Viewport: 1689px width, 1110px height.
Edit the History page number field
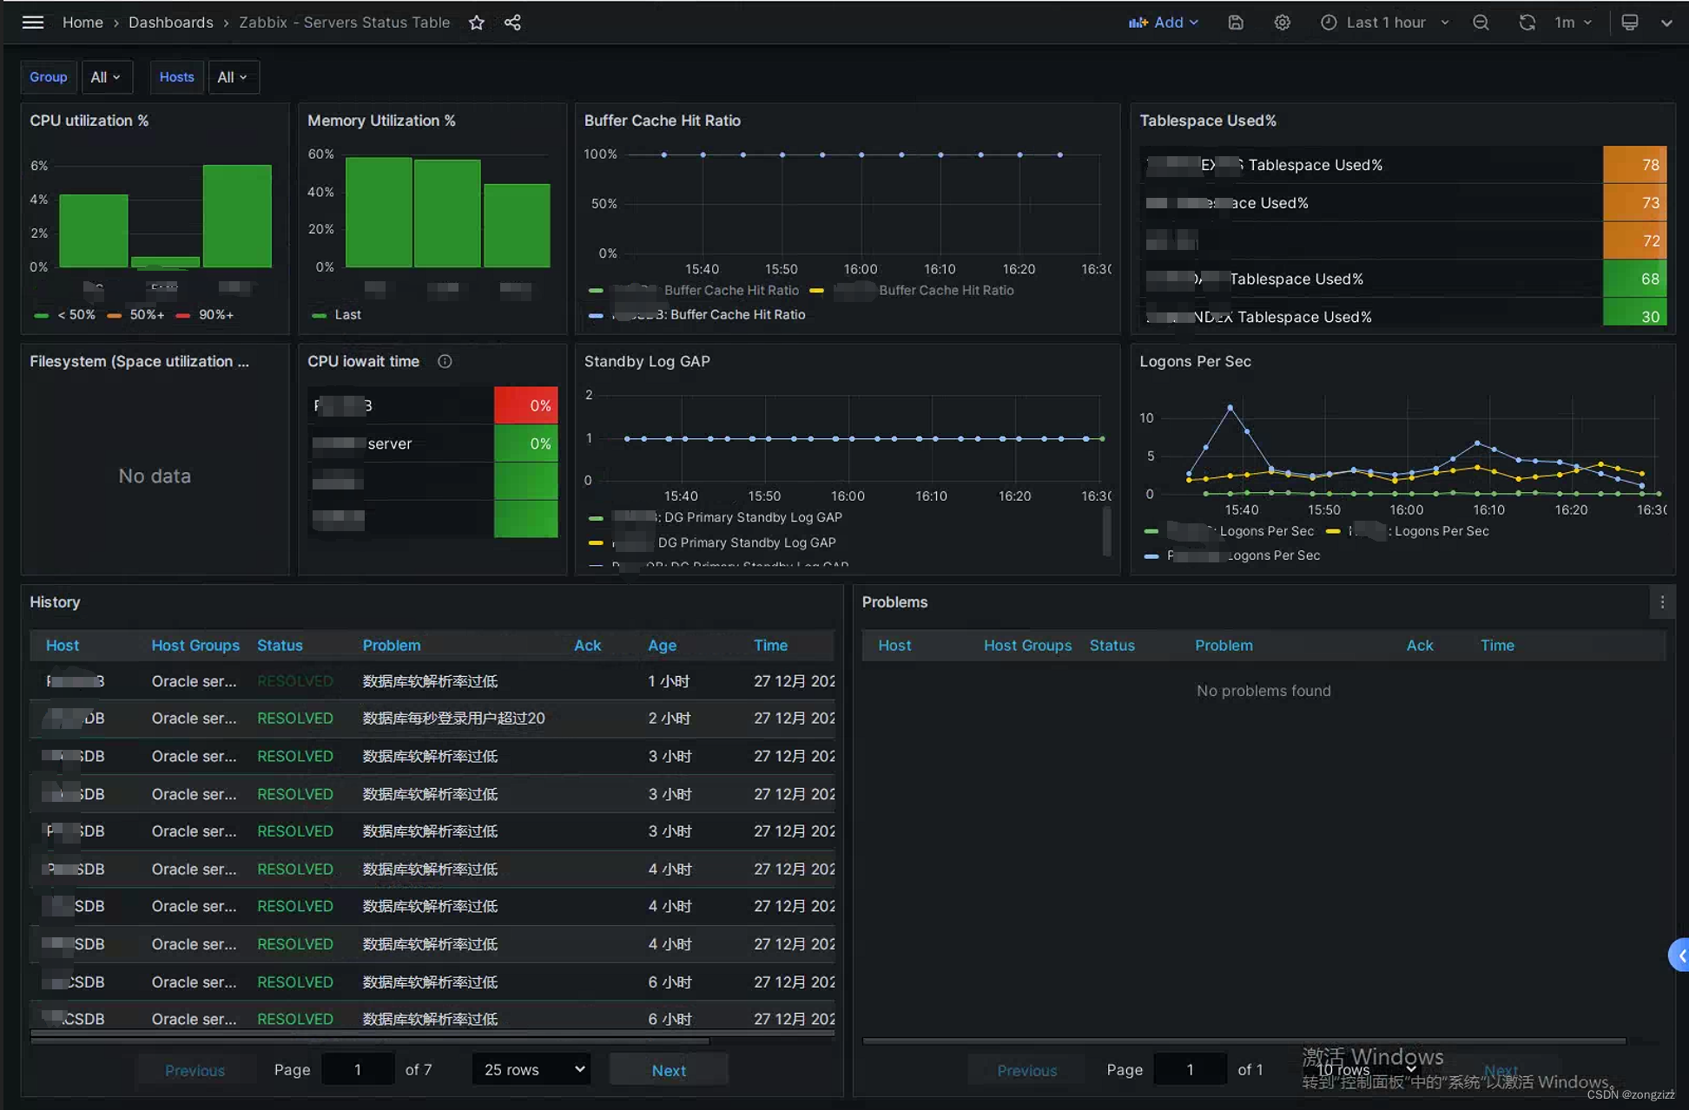pyautogui.click(x=357, y=1070)
